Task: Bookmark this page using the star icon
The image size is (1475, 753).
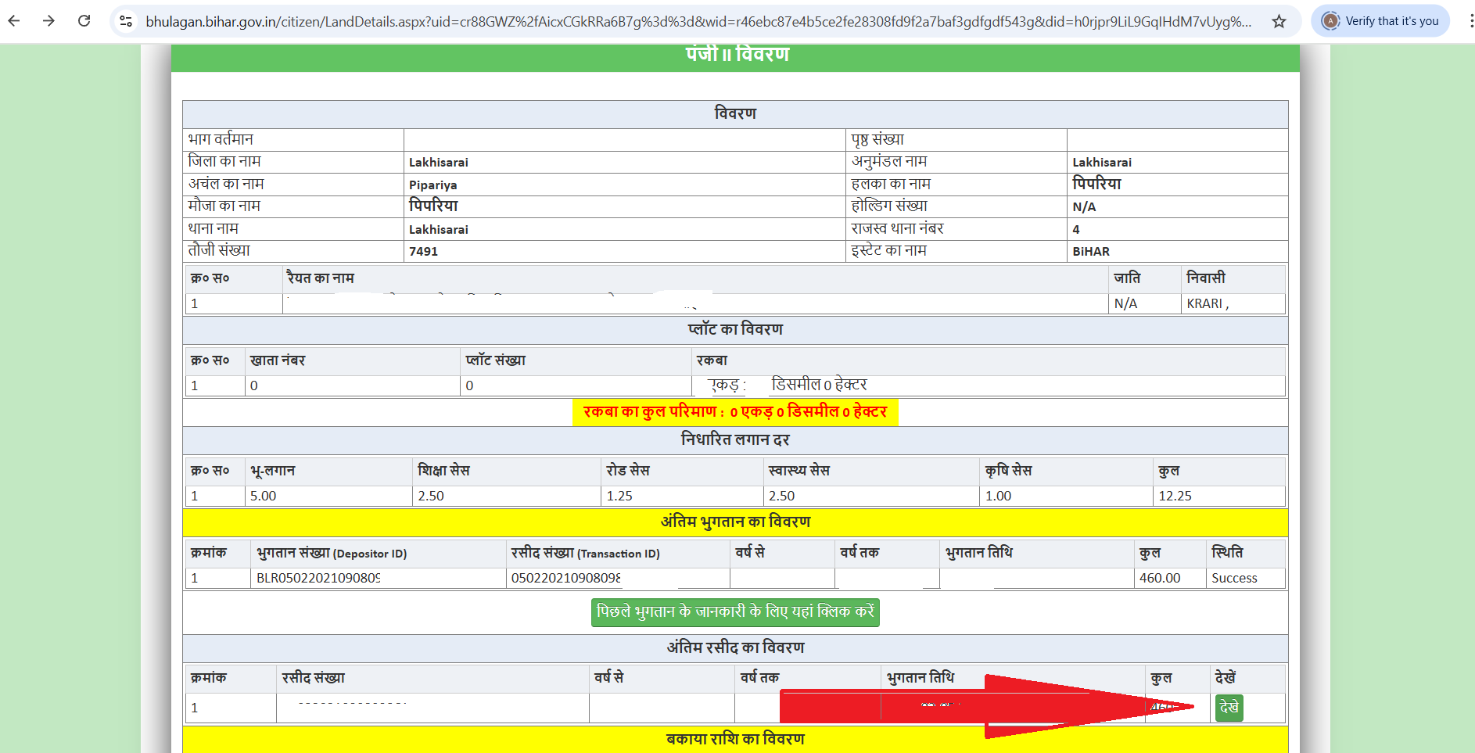Action: (1280, 21)
